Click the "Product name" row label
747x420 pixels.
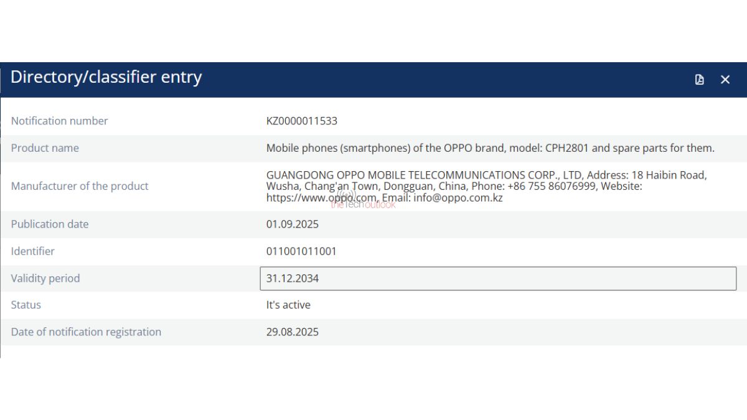(x=45, y=148)
